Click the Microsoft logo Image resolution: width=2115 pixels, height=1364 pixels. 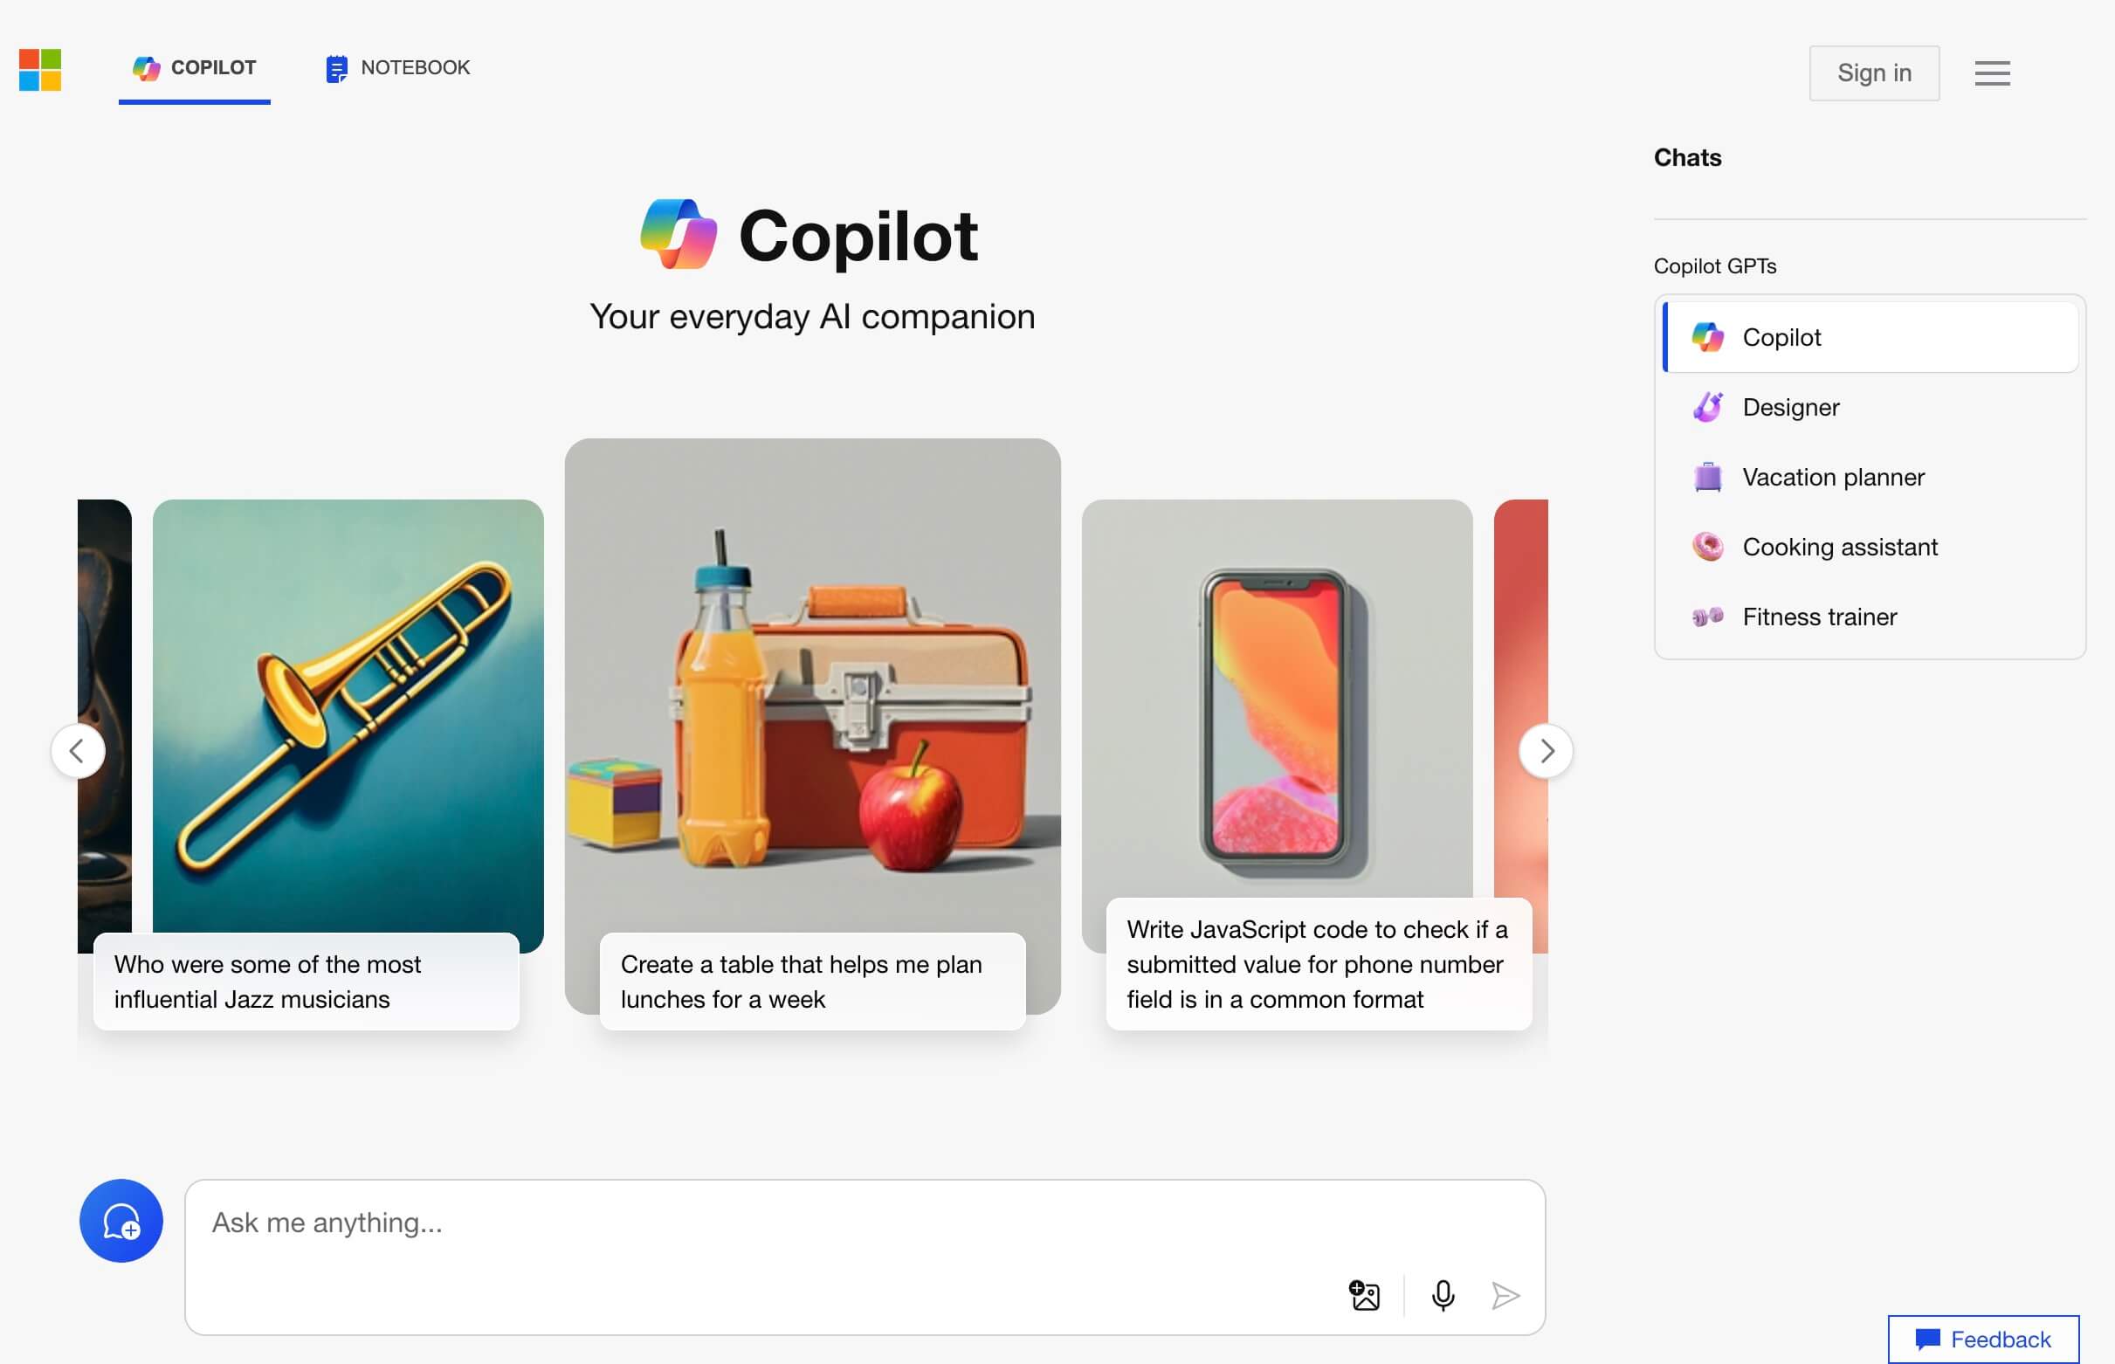point(40,69)
